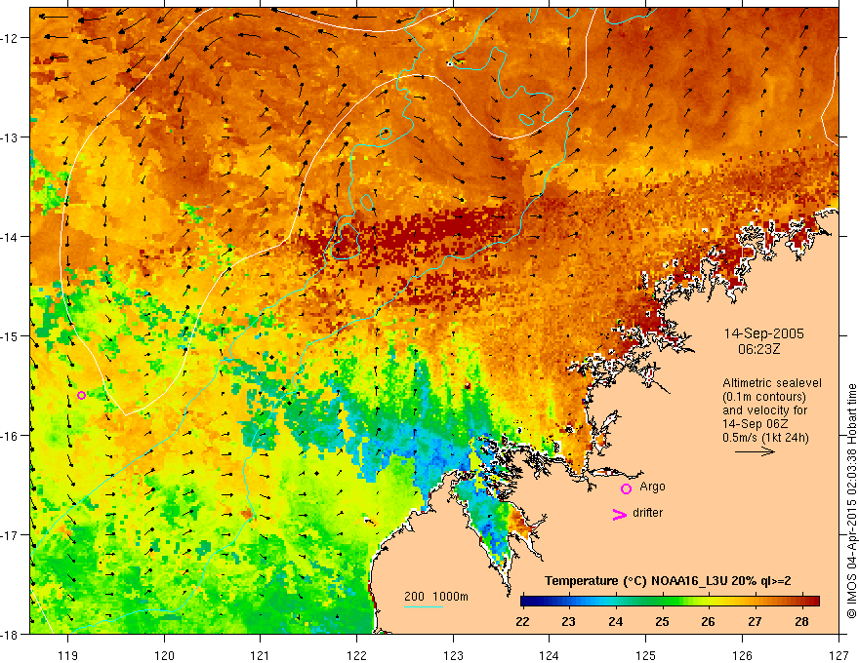The width and height of the screenshot is (859, 663).
Task: Click colour bar tick label 24
Action: (615, 621)
